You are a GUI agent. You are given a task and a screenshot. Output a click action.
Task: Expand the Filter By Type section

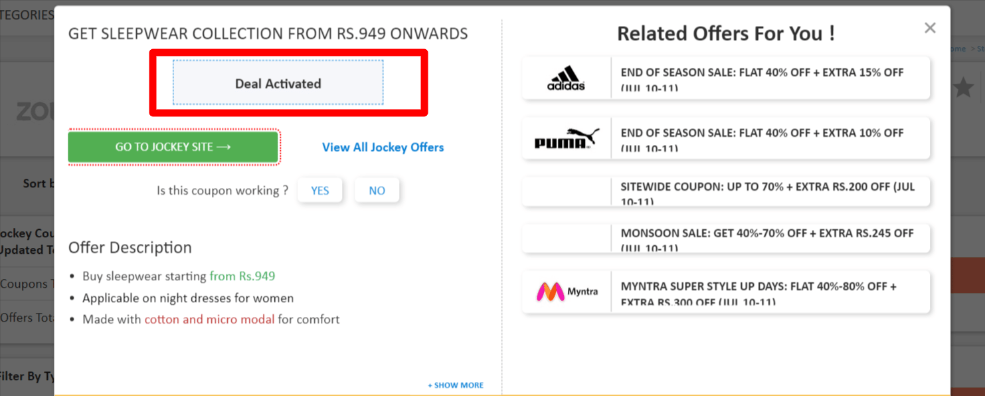click(x=27, y=376)
